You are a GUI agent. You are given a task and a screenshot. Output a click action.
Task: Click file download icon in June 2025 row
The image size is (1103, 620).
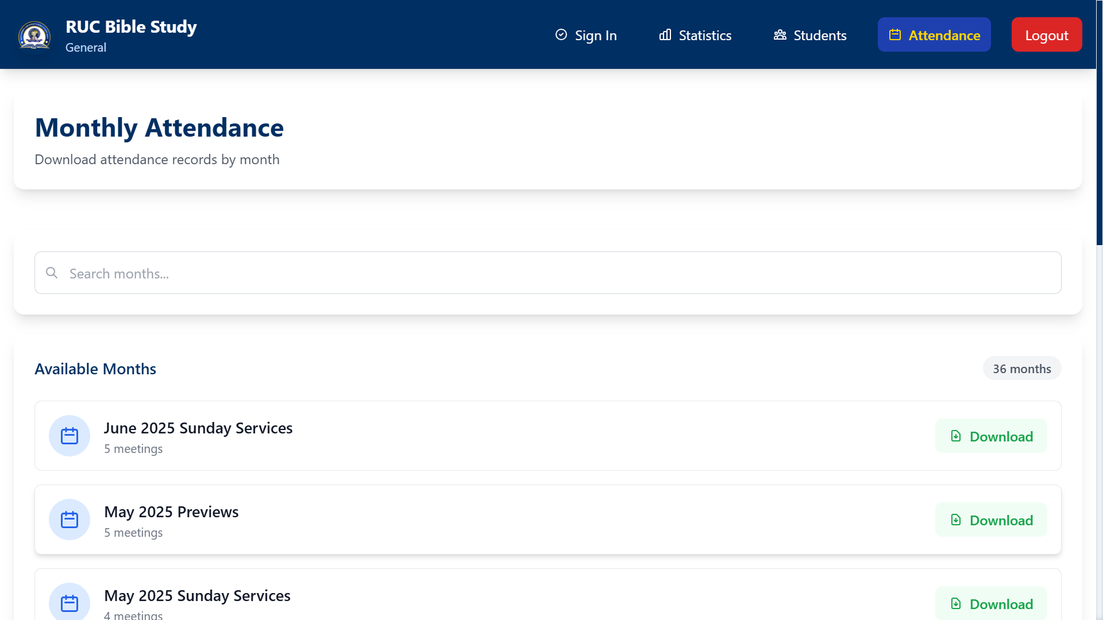[956, 436]
